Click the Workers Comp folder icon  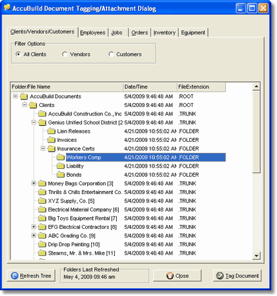[61, 157]
